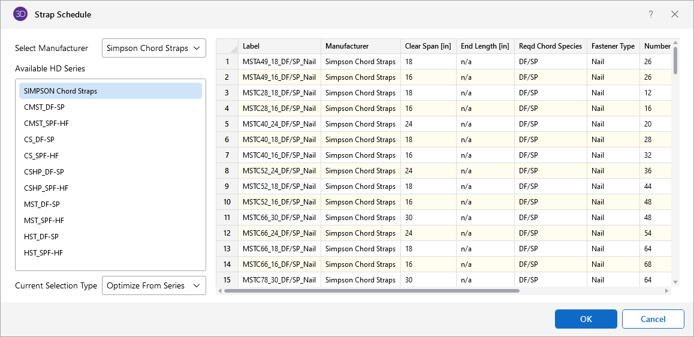Click the help question mark icon

tap(651, 14)
